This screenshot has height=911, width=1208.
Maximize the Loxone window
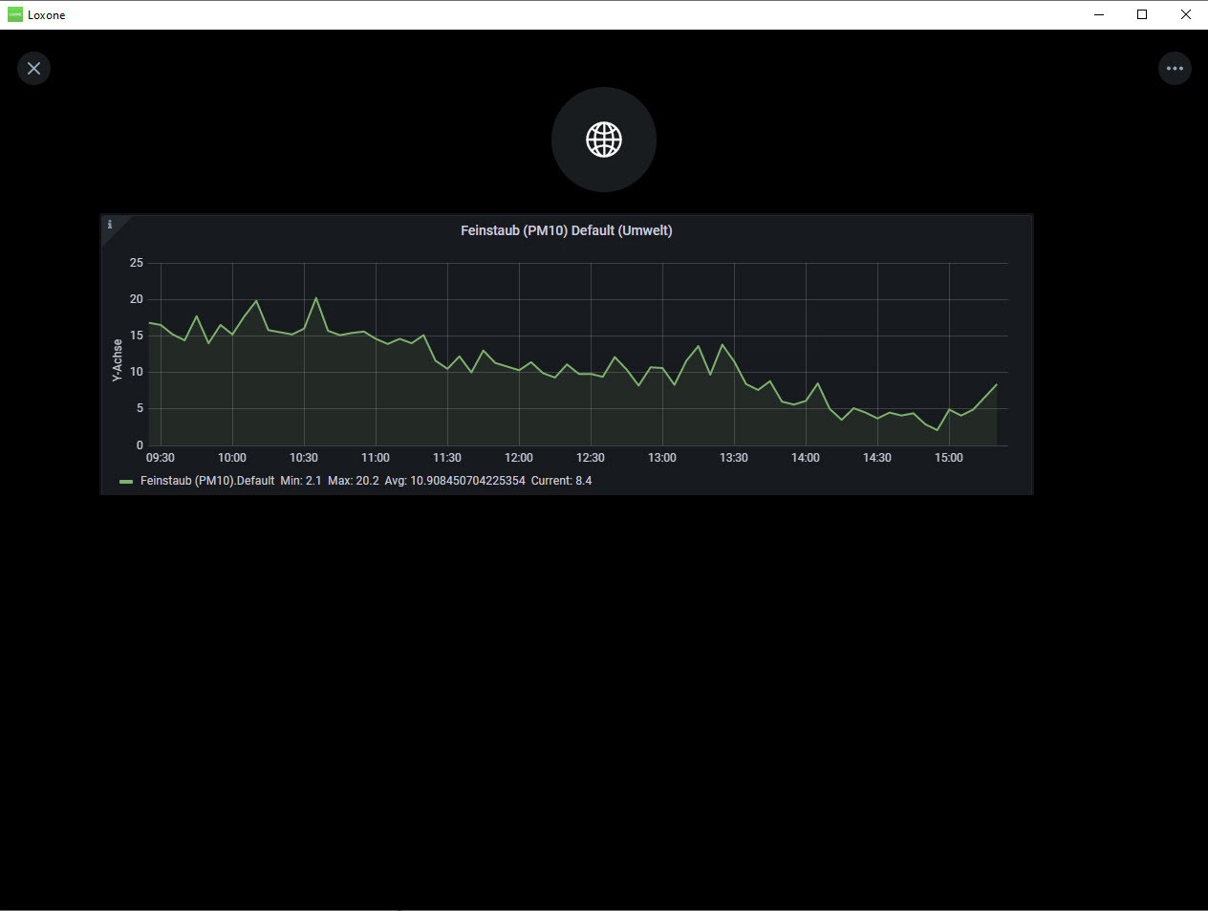1142,14
